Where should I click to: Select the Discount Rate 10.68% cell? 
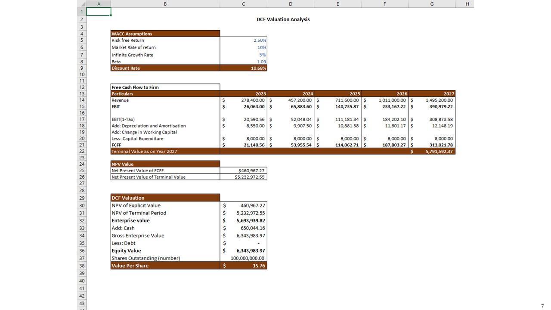coord(244,68)
